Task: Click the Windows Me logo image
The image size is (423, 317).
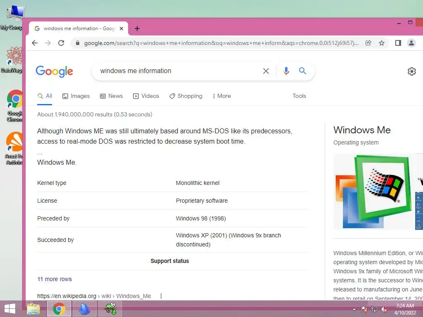Action: [373, 192]
